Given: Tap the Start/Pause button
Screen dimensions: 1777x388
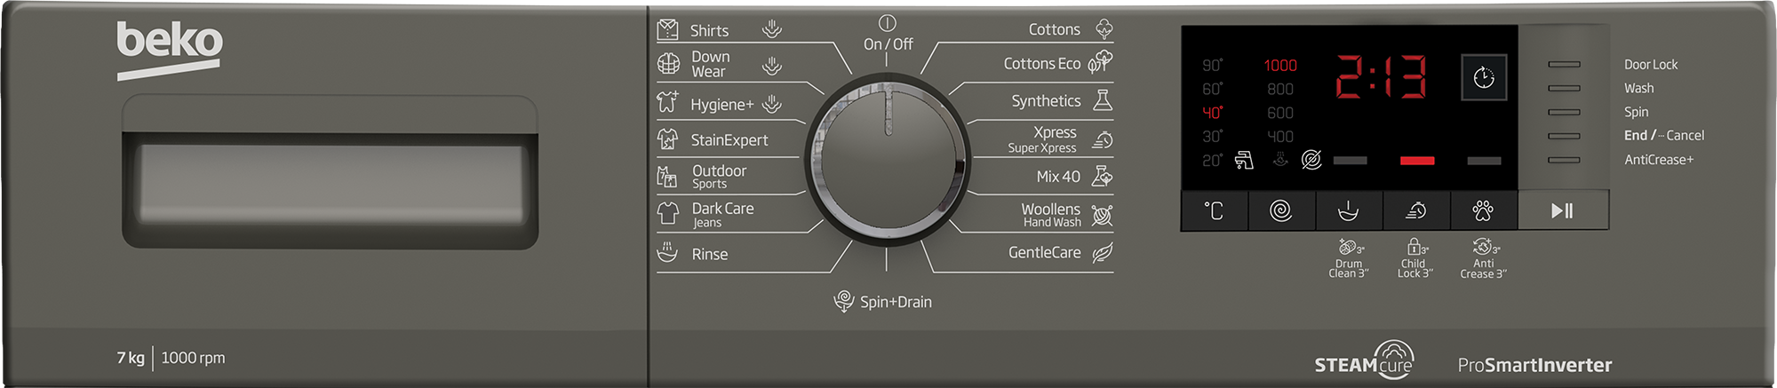Looking at the screenshot, I should click(x=1563, y=210).
